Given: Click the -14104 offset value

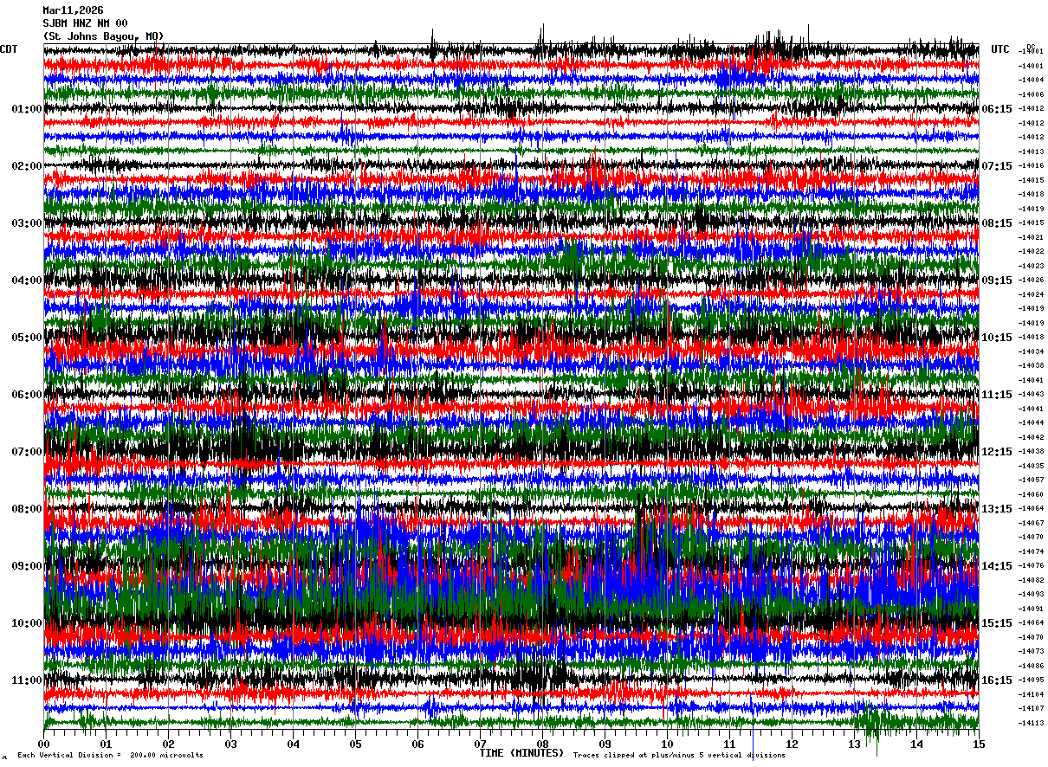Looking at the screenshot, I should 1031,694.
